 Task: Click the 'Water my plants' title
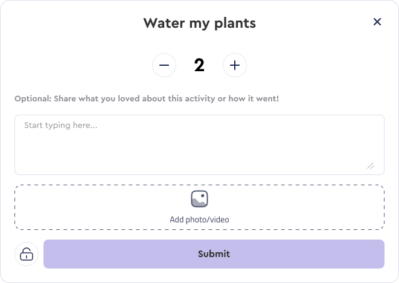point(199,24)
